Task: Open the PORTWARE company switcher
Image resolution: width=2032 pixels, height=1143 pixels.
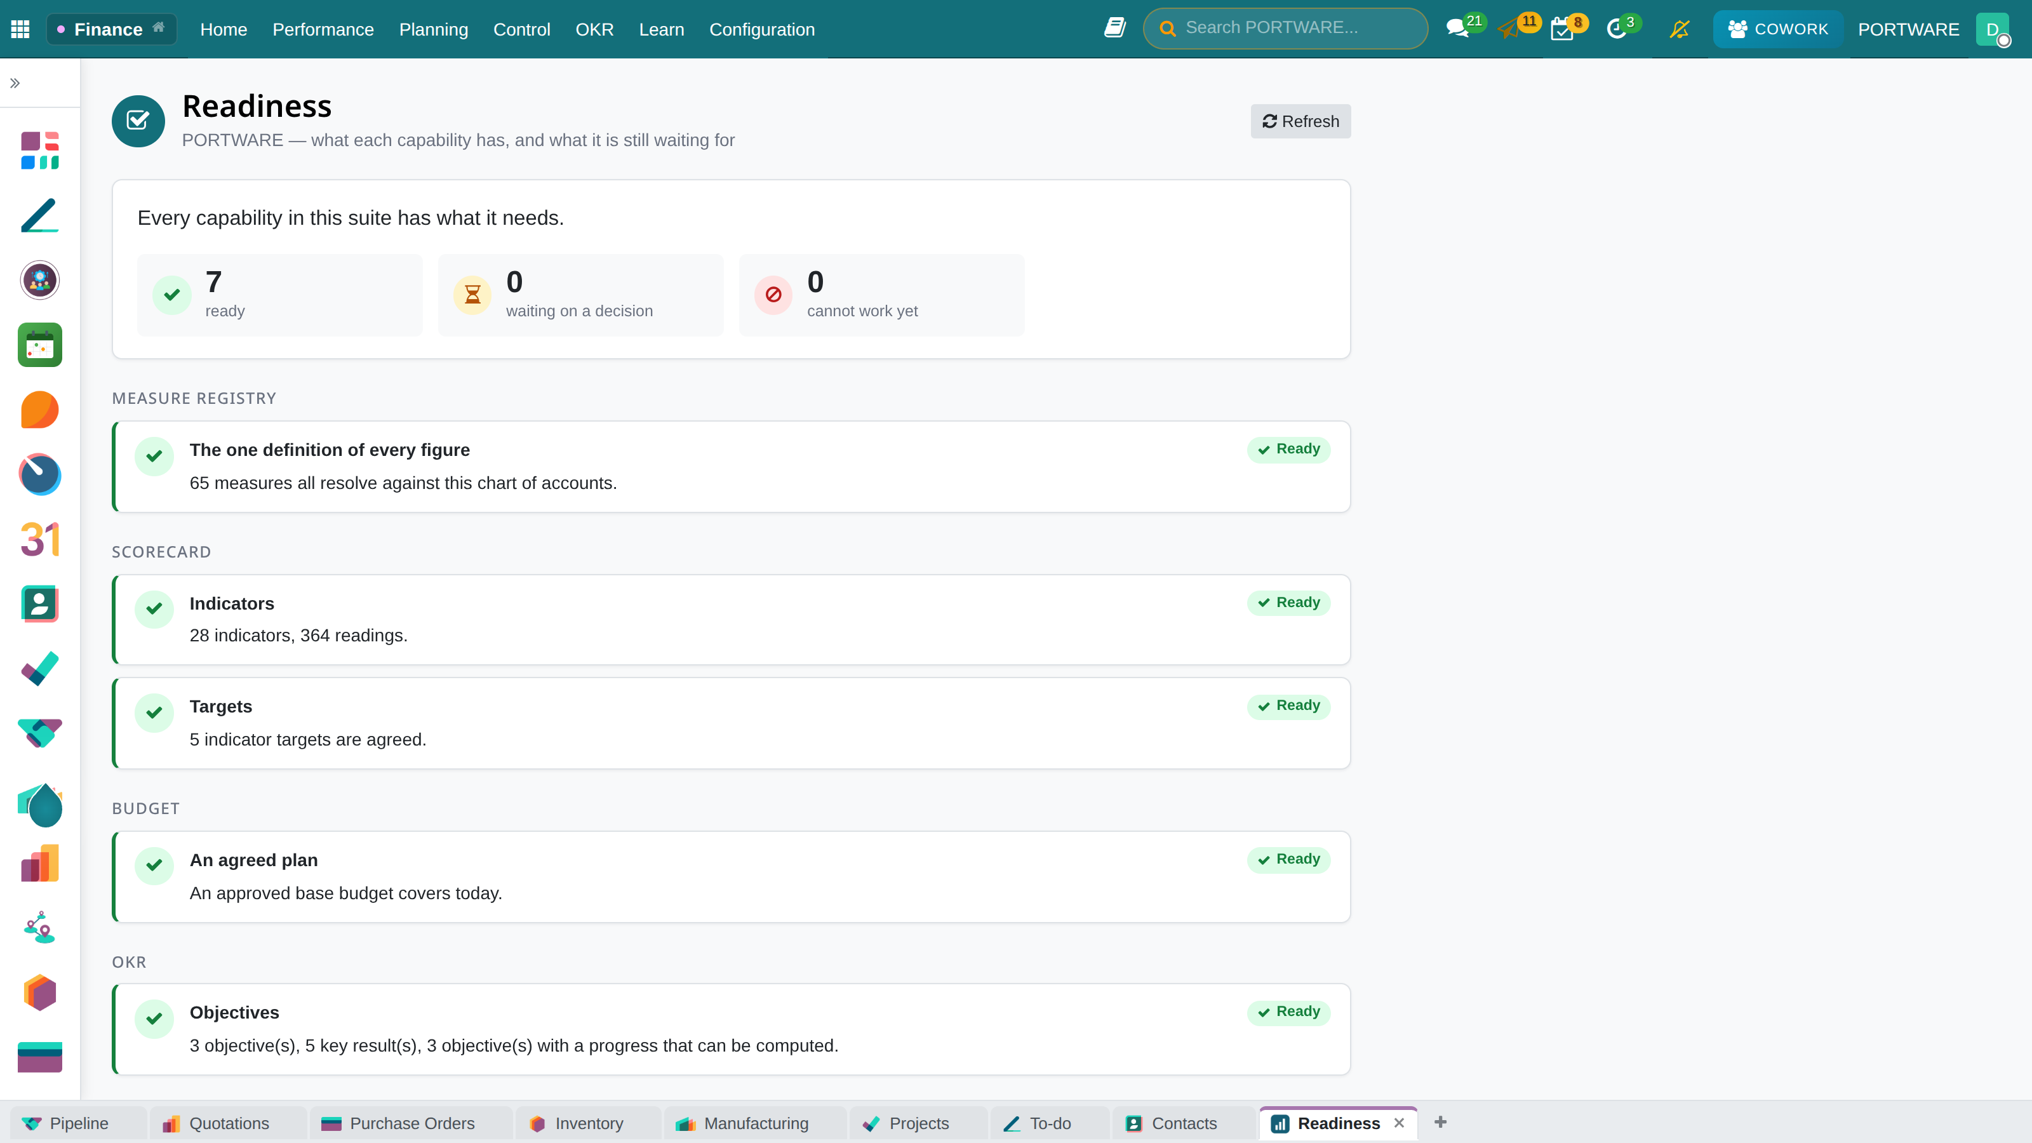Action: coord(1908,29)
